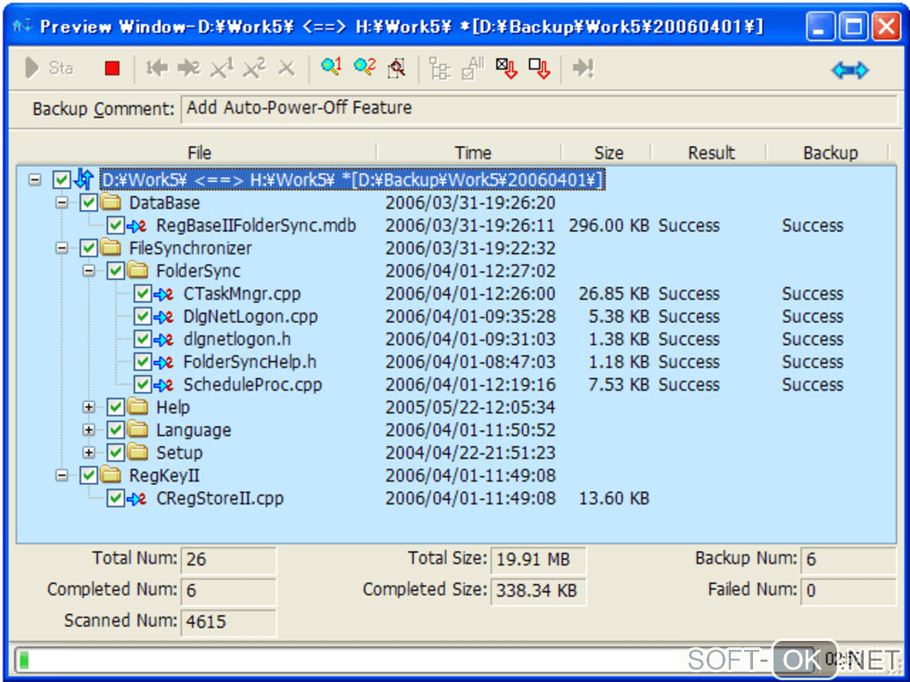Viewport: 910px width, 682px height.
Task: Click the sync arrow icon beside RegBaseIIFolderSync.mdb
Action: tap(136, 225)
